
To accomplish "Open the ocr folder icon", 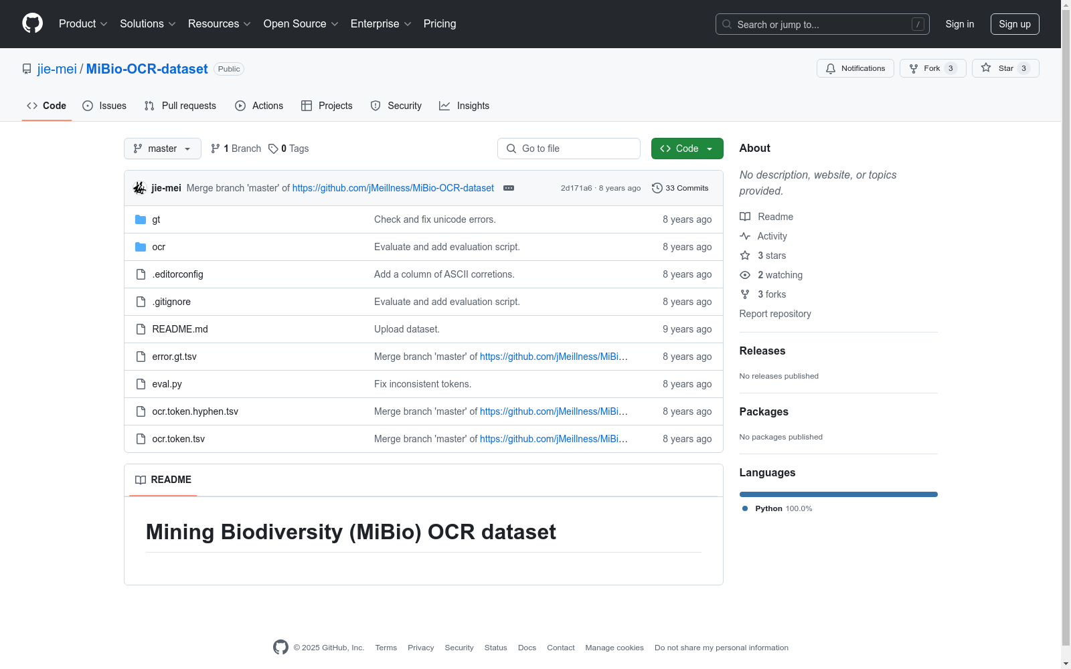I will [x=141, y=247].
